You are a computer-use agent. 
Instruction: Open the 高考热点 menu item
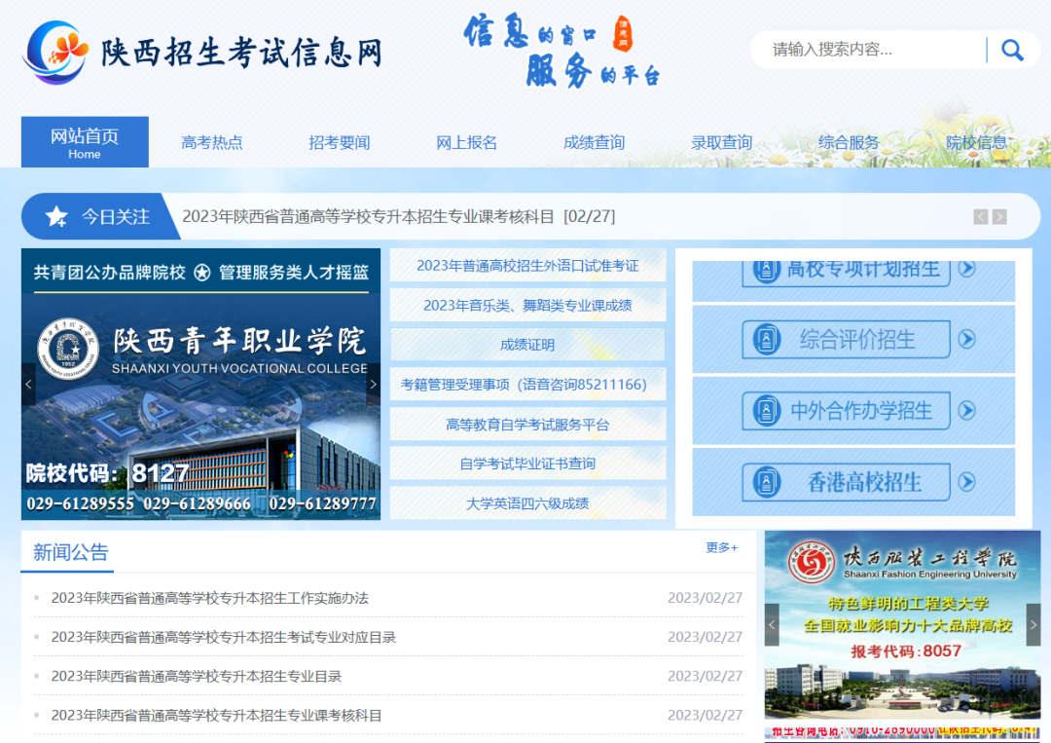coord(212,143)
